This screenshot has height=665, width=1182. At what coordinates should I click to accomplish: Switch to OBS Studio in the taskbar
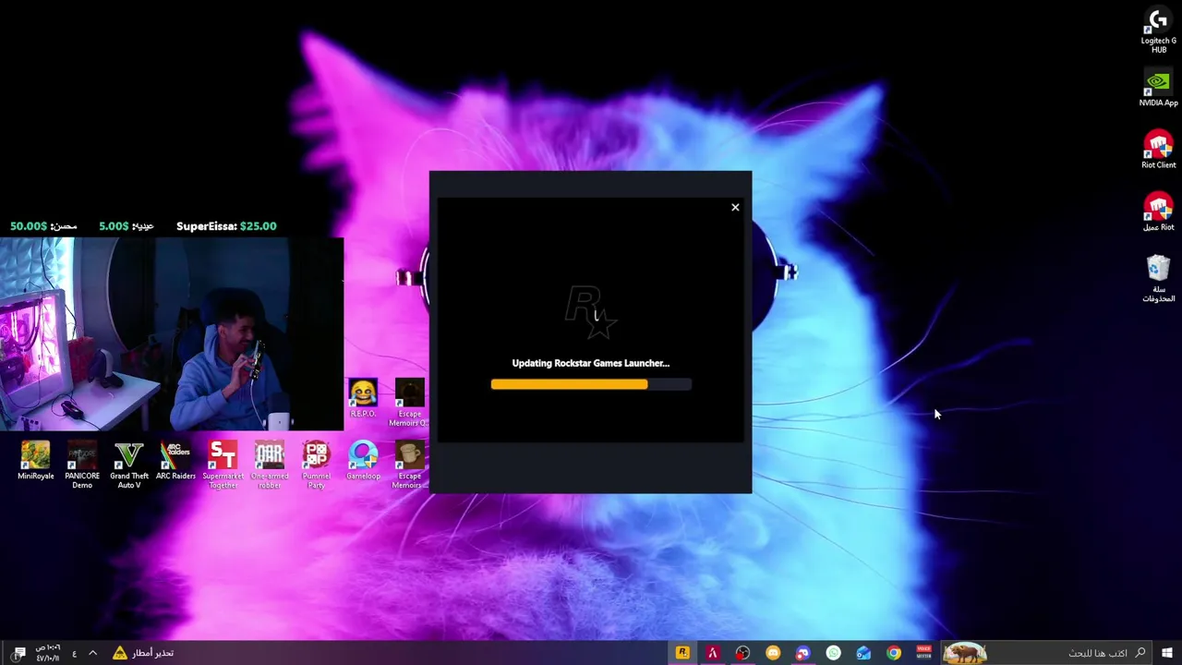point(742,653)
